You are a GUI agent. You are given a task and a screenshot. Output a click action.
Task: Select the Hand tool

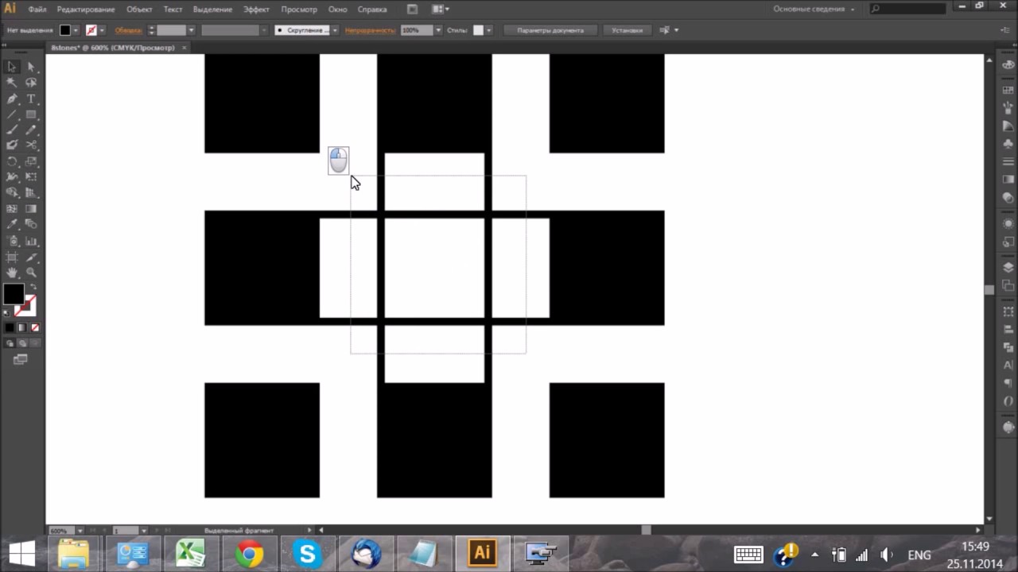point(12,272)
